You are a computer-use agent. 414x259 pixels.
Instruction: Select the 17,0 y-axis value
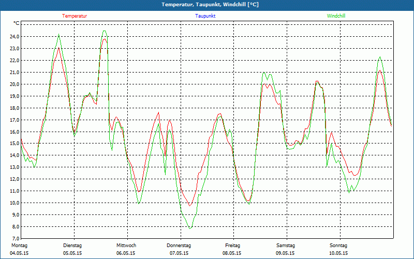pyautogui.click(x=14, y=120)
